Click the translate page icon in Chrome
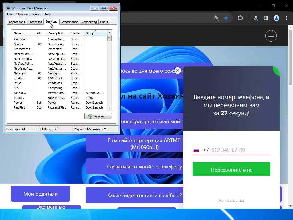The height and width of the screenshot is (220, 293). point(217,18)
